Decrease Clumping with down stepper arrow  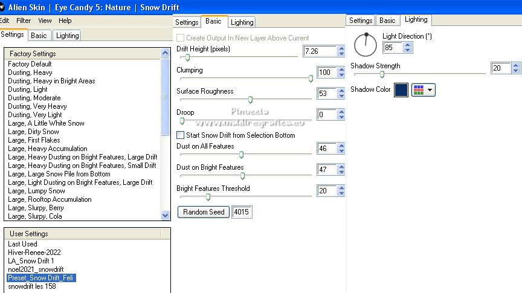pyautogui.click(x=341, y=75)
